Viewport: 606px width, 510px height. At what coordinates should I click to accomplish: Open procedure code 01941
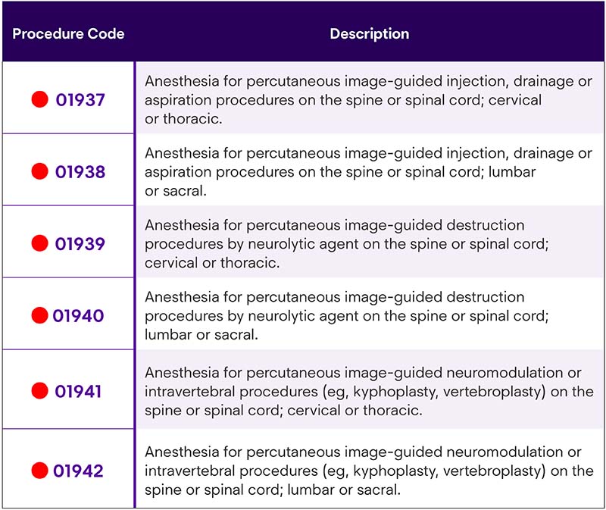[78, 391]
